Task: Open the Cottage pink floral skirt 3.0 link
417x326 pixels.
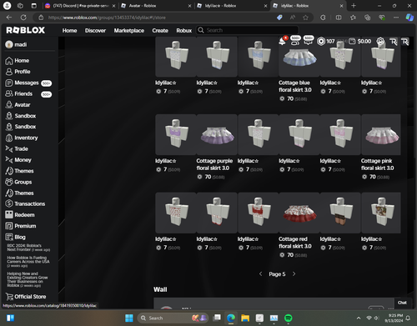Action: [x=377, y=164]
